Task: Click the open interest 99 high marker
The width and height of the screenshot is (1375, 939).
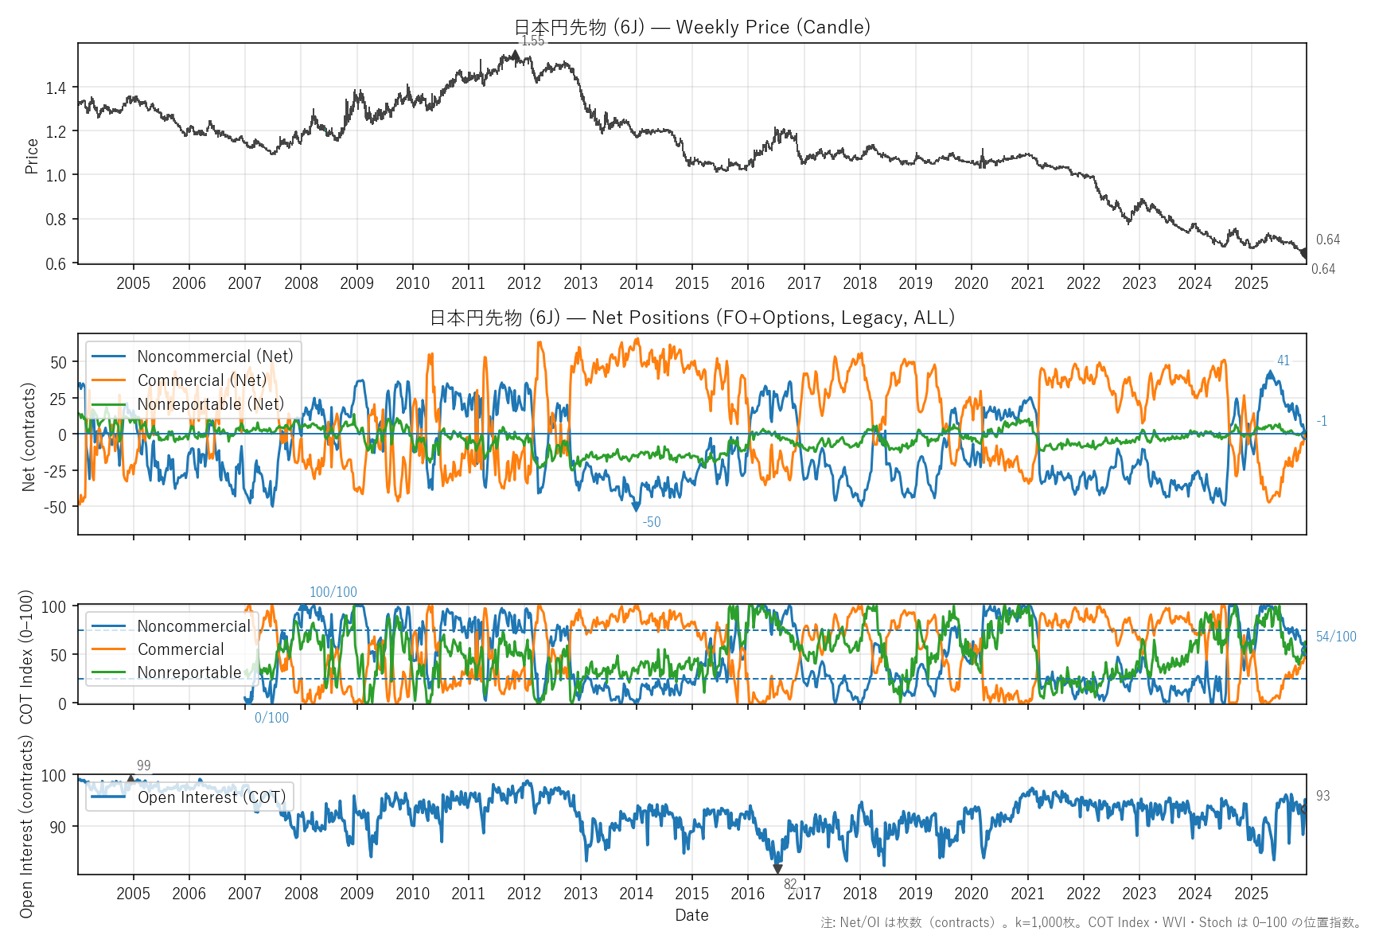Action: (131, 780)
